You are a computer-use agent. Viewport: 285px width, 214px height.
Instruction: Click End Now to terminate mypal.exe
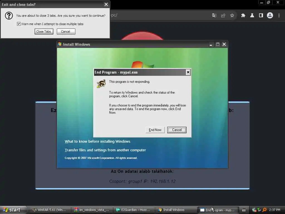click(x=155, y=130)
